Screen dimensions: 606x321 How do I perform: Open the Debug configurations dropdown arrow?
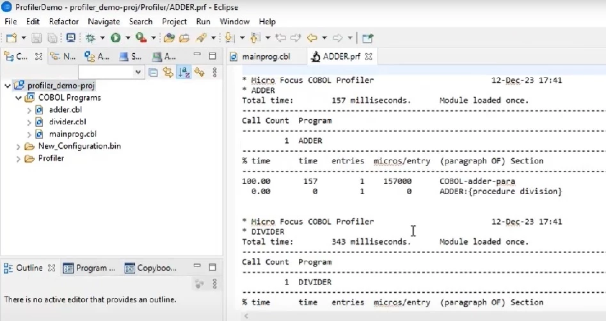pyautogui.click(x=102, y=38)
